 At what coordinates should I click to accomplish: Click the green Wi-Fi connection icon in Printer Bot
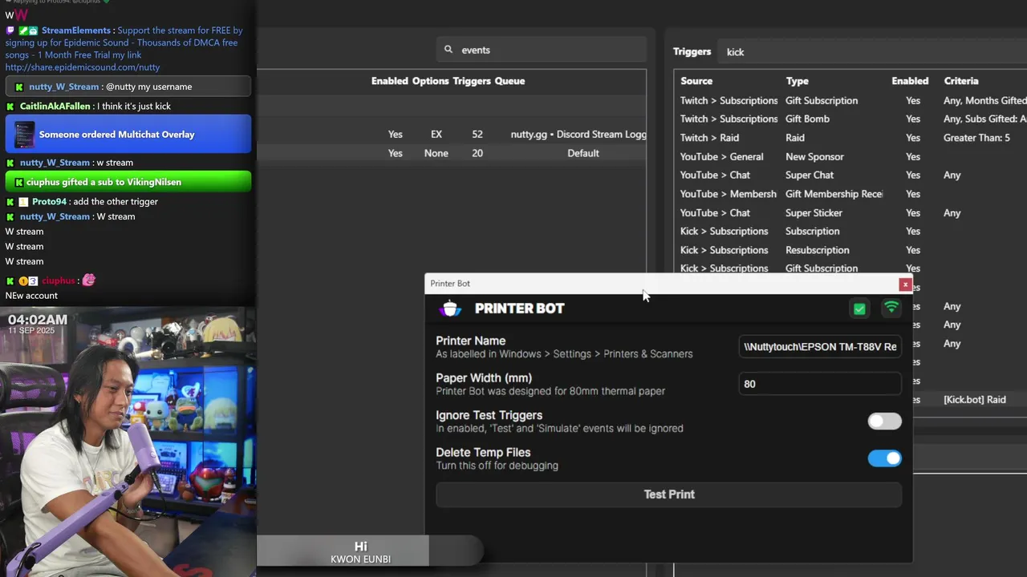tap(891, 308)
